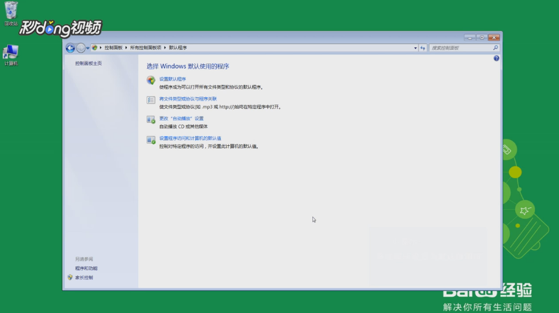Click the shield icon beside 家长控制
This screenshot has height=313, width=559.
pos(70,277)
